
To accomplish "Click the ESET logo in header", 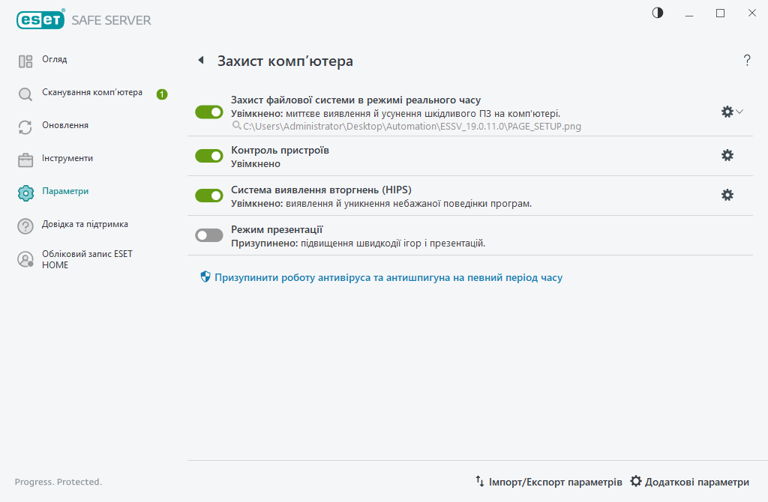I will (40, 20).
